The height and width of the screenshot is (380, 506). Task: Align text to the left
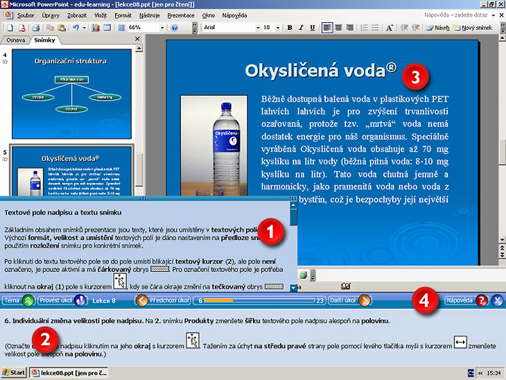[327, 28]
